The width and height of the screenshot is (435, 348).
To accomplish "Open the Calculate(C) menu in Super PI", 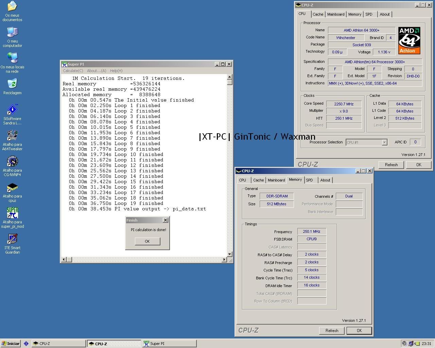I will tap(73, 71).
